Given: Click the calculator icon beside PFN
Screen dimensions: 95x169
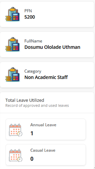Looking at the screenshot, I should pyautogui.click(x=13, y=14).
